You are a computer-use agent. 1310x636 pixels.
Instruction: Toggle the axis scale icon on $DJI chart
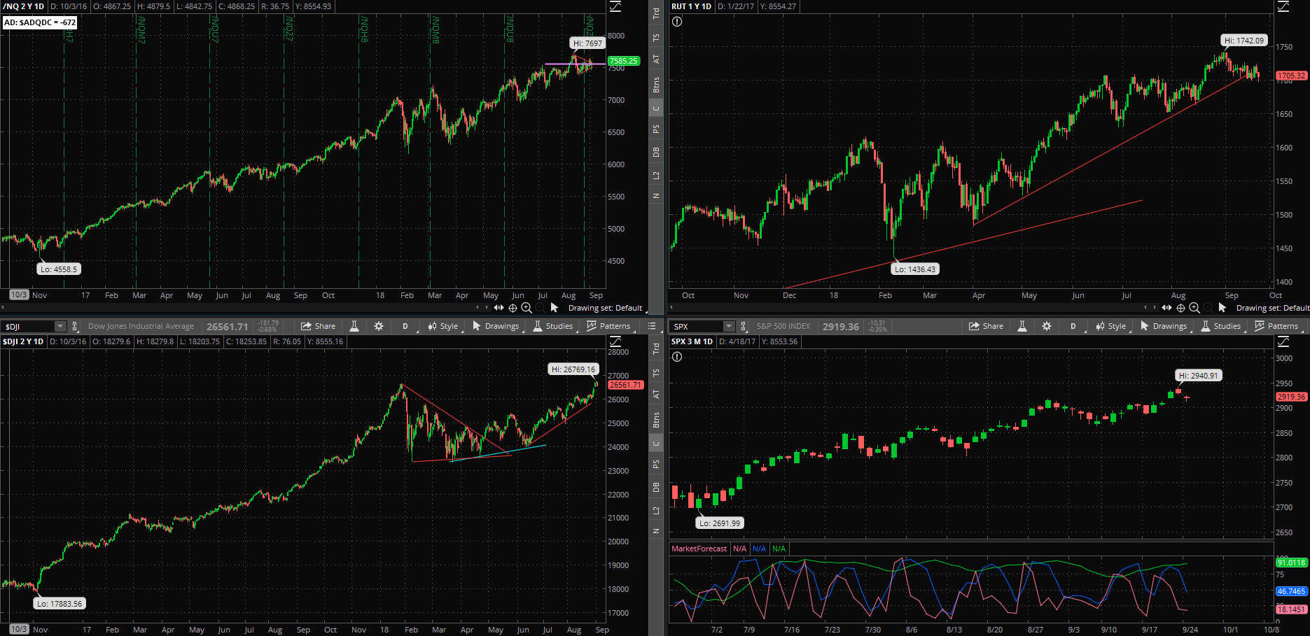tap(615, 341)
